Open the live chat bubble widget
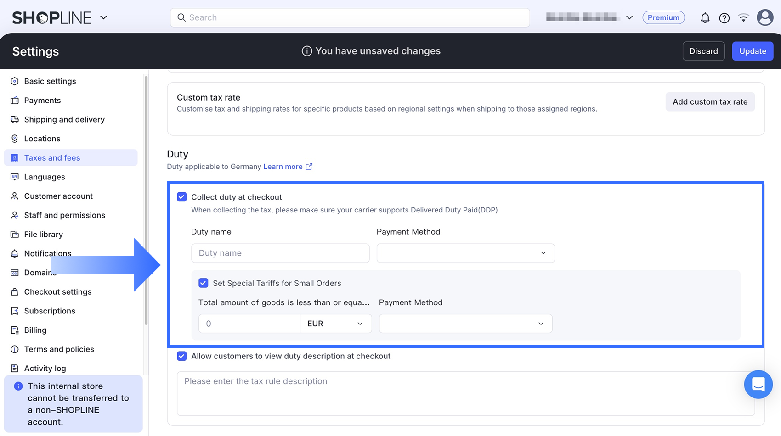 758,384
